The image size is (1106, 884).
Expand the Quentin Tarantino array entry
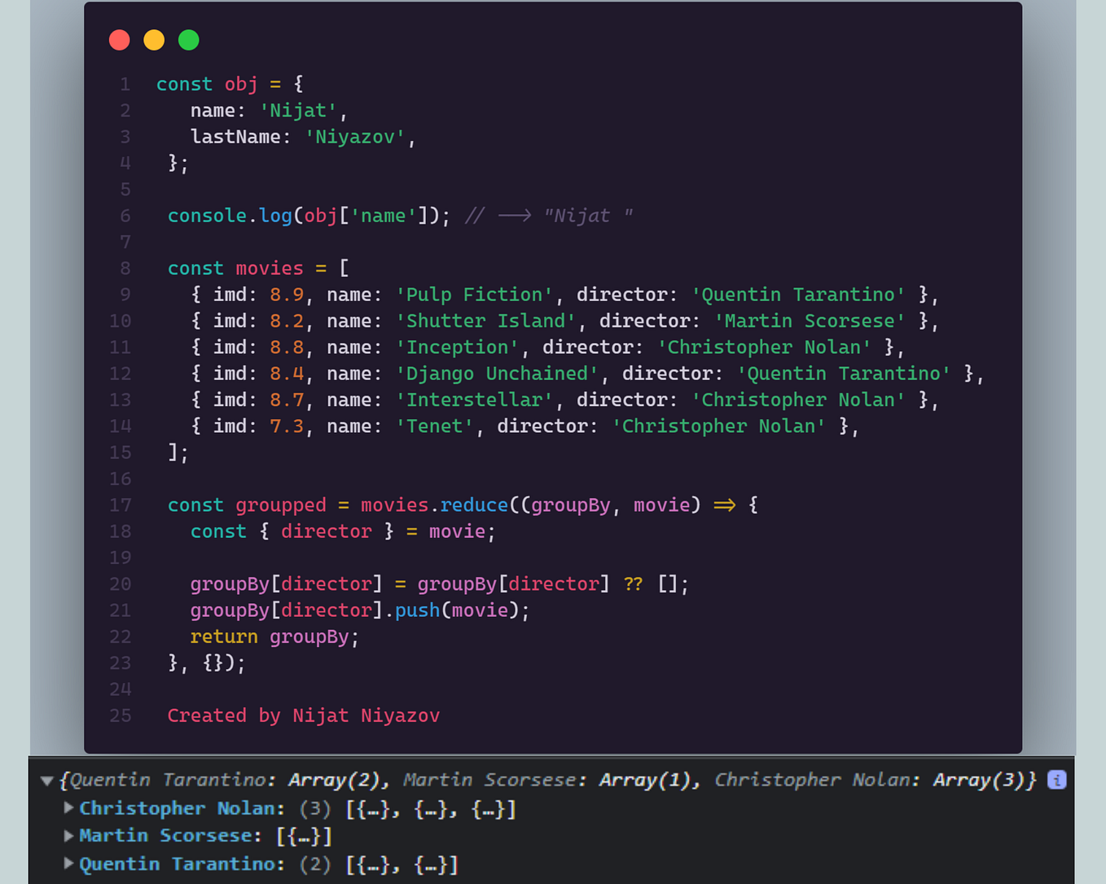68,864
